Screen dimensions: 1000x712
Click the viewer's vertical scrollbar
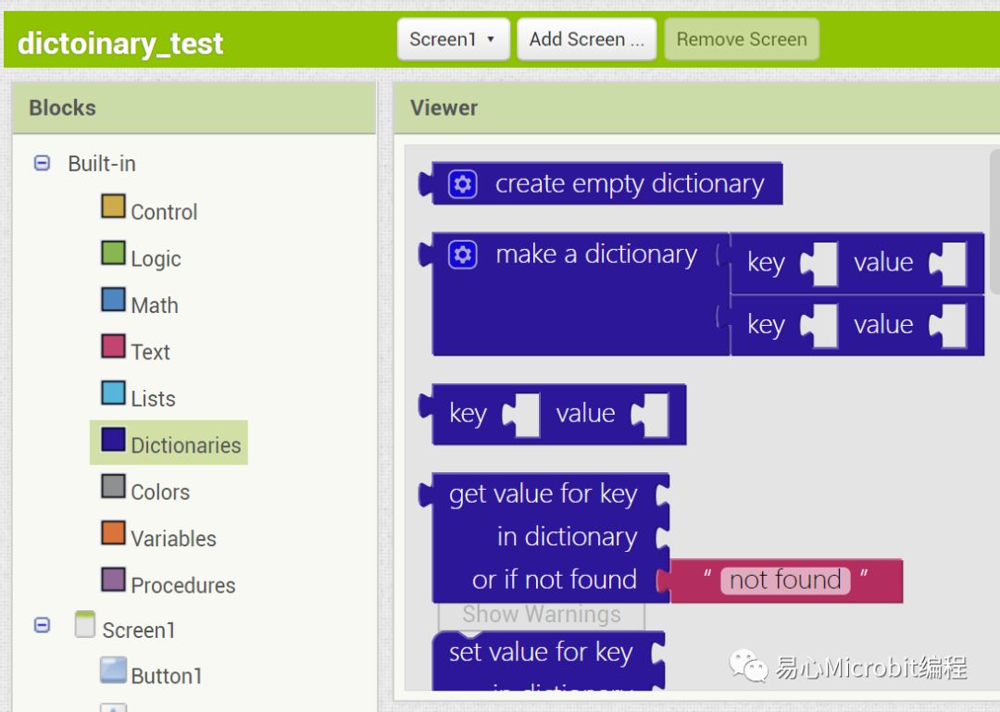[x=991, y=194]
